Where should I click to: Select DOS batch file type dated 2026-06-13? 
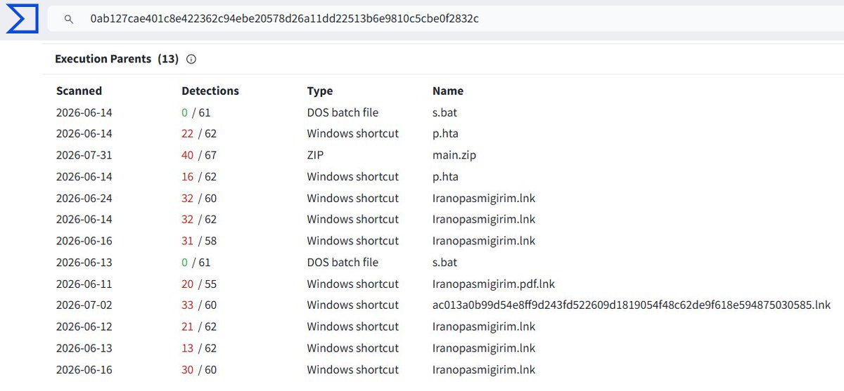pyautogui.click(x=343, y=262)
